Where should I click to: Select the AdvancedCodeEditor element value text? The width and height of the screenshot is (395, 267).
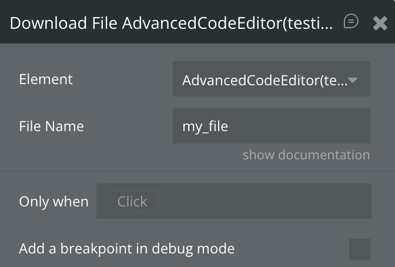265,80
